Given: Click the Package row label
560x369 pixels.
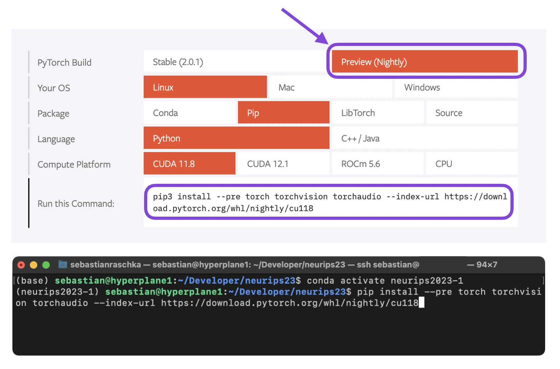Looking at the screenshot, I should 53,113.
